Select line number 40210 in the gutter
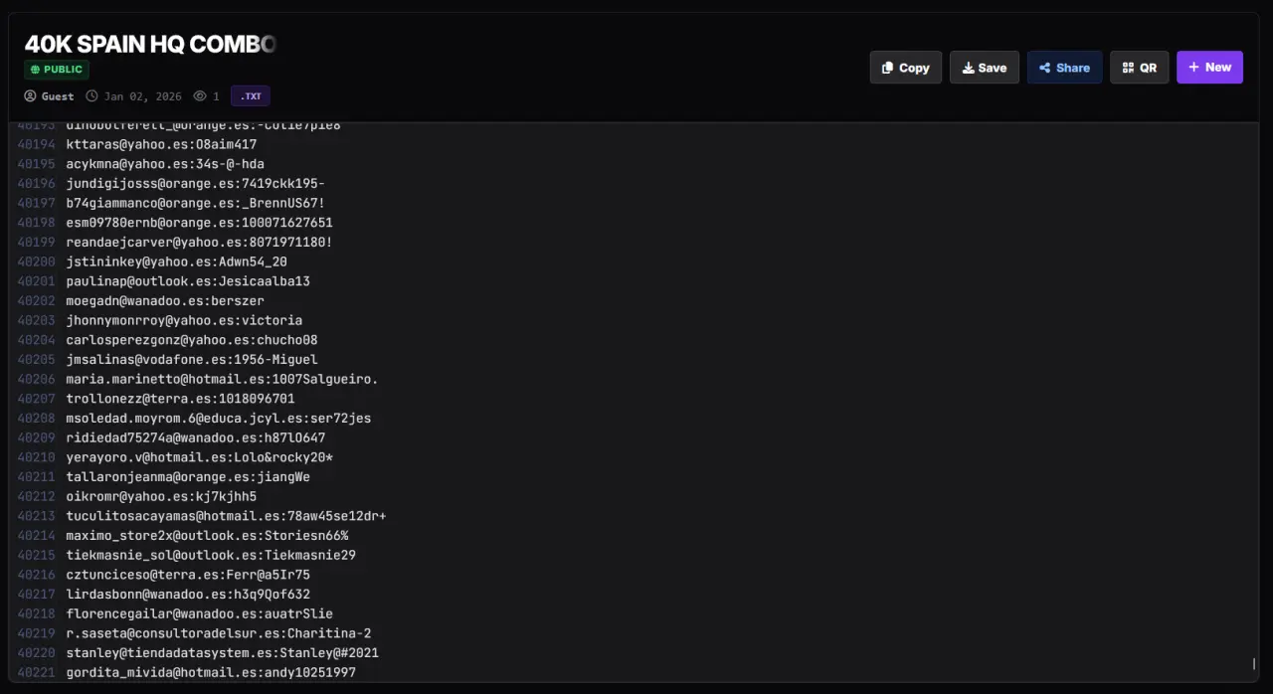 point(37,457)
